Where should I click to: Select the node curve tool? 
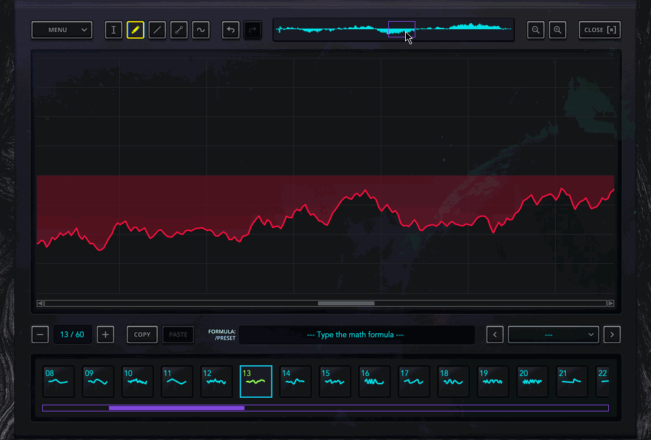(x=179, y=30)
